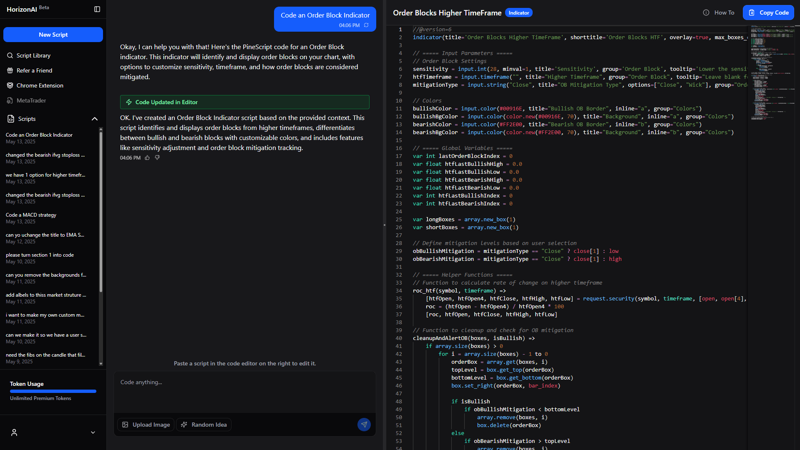Click line number 34 in code editor

(x=399, y=291)
